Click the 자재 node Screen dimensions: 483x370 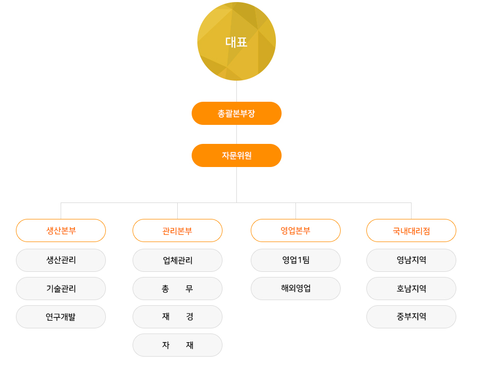coord(177,345)
